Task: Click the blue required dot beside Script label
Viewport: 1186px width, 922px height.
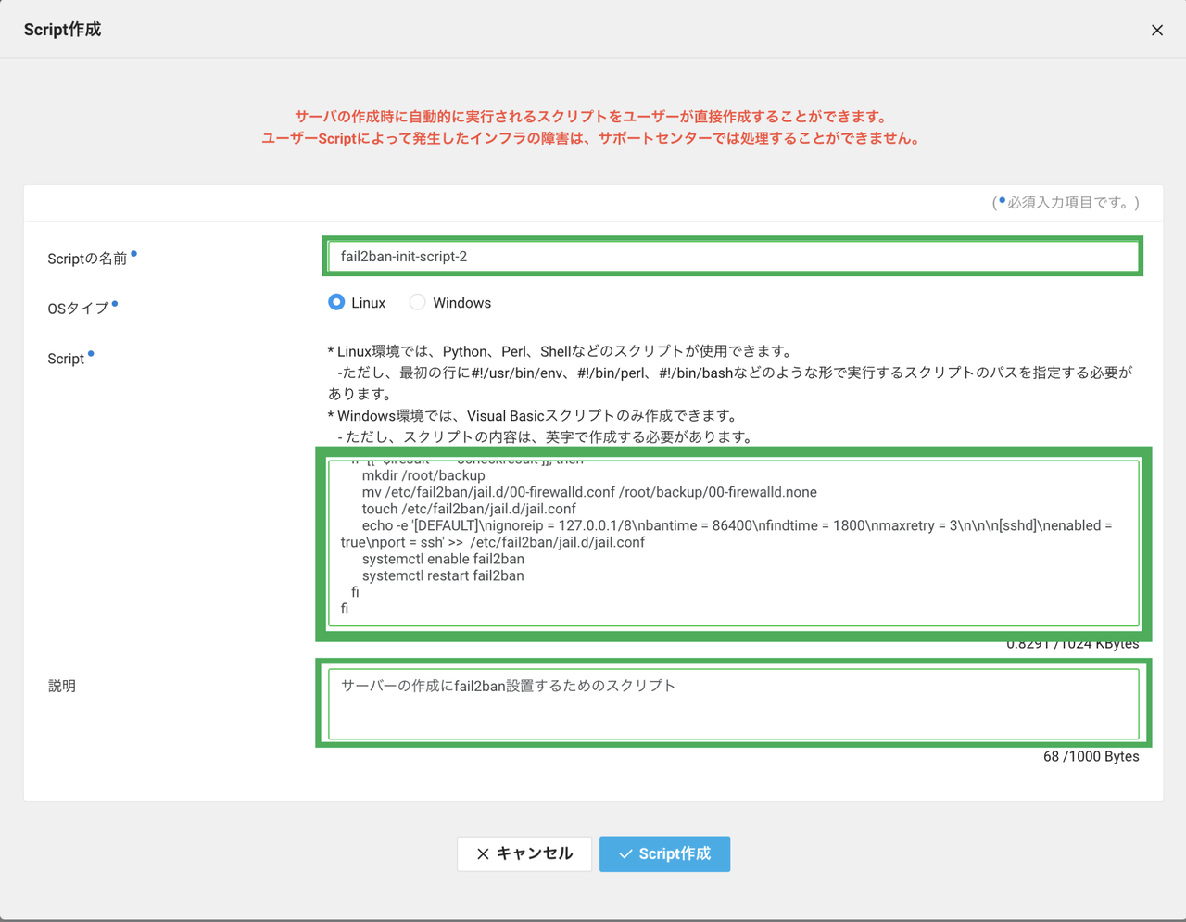Action: [91, 352]
